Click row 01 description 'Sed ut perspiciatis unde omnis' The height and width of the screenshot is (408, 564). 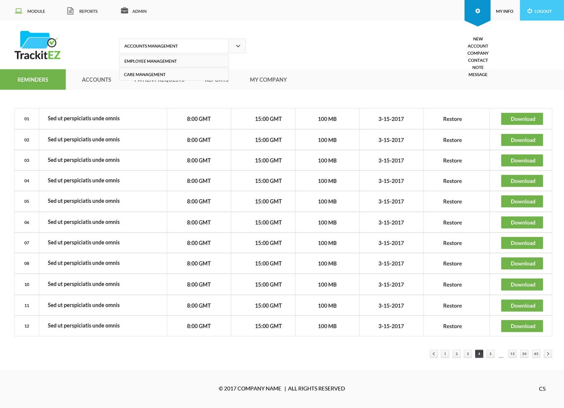(84, 119)
